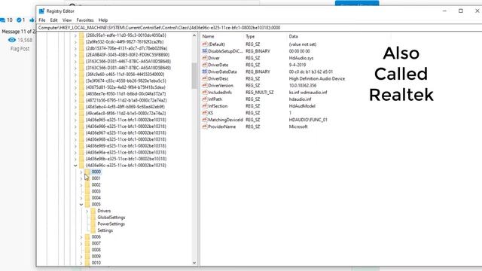The width and height of the screenshot is (482, 271).
Task: Select the MatchingDeviceId value icon
Action: point(205,120)
